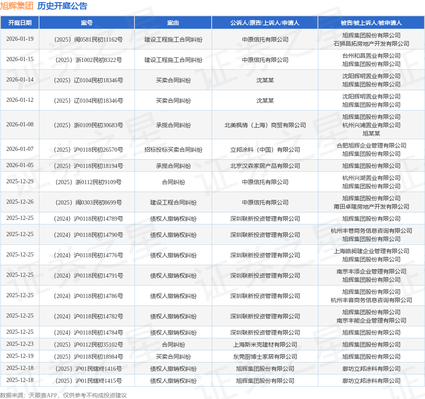The image size is (425, 399).
Task: Select the 案由 column header
Action: point(173,23)
